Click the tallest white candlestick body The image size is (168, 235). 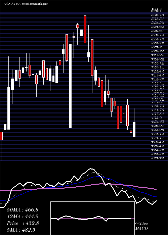(x=70, y=86)
